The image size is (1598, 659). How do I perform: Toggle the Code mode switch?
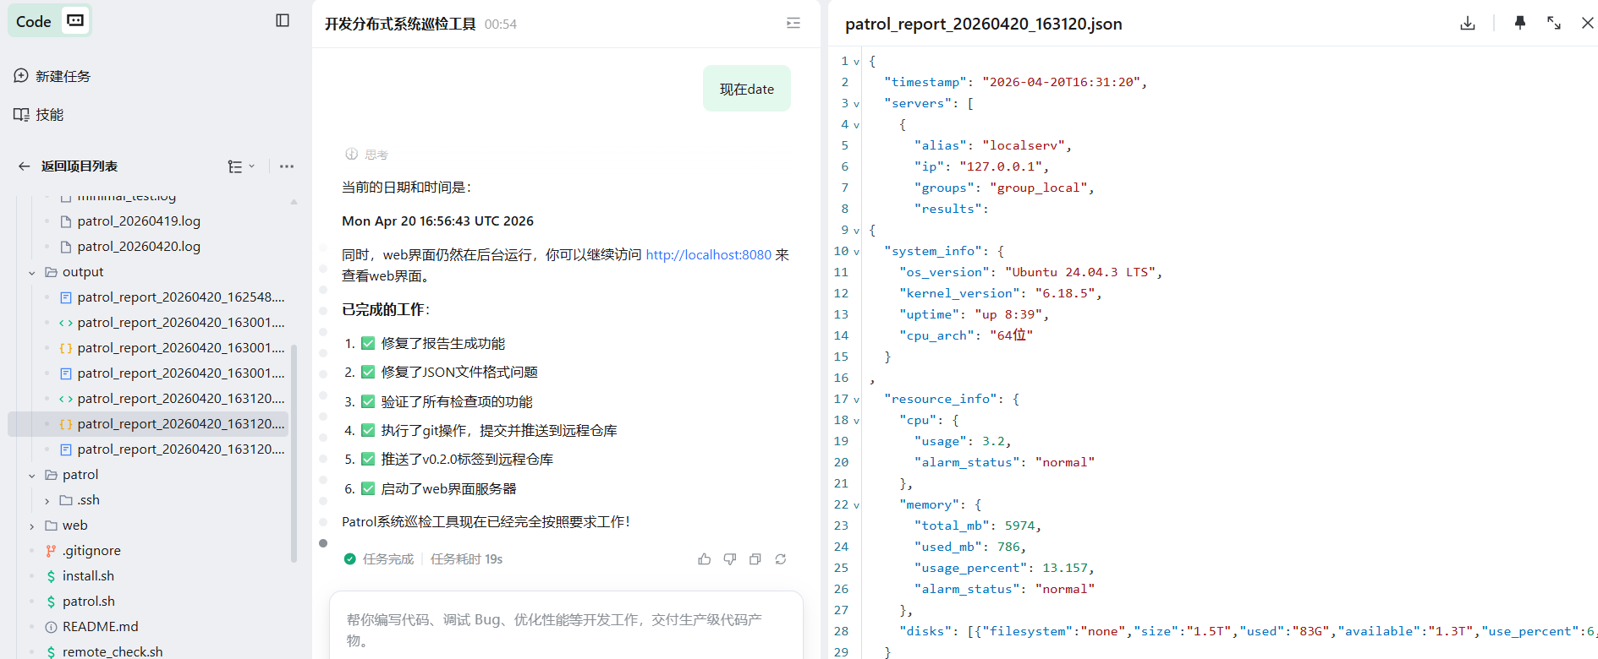(75, 21)
